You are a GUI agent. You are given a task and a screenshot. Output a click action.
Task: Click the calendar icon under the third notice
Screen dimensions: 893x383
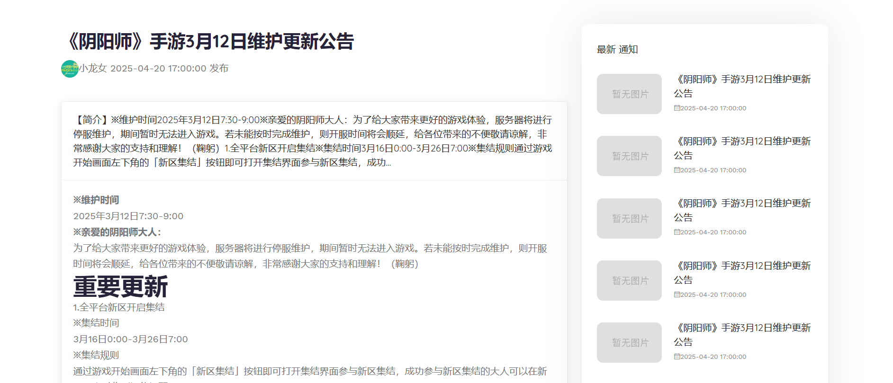click(677, 232)
